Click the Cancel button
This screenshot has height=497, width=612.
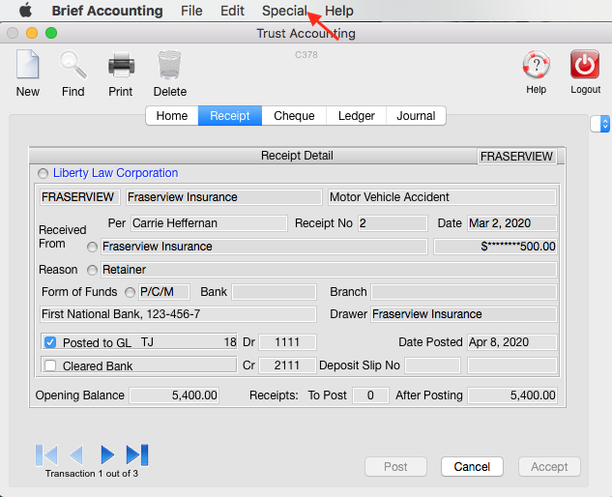point(472,467)
